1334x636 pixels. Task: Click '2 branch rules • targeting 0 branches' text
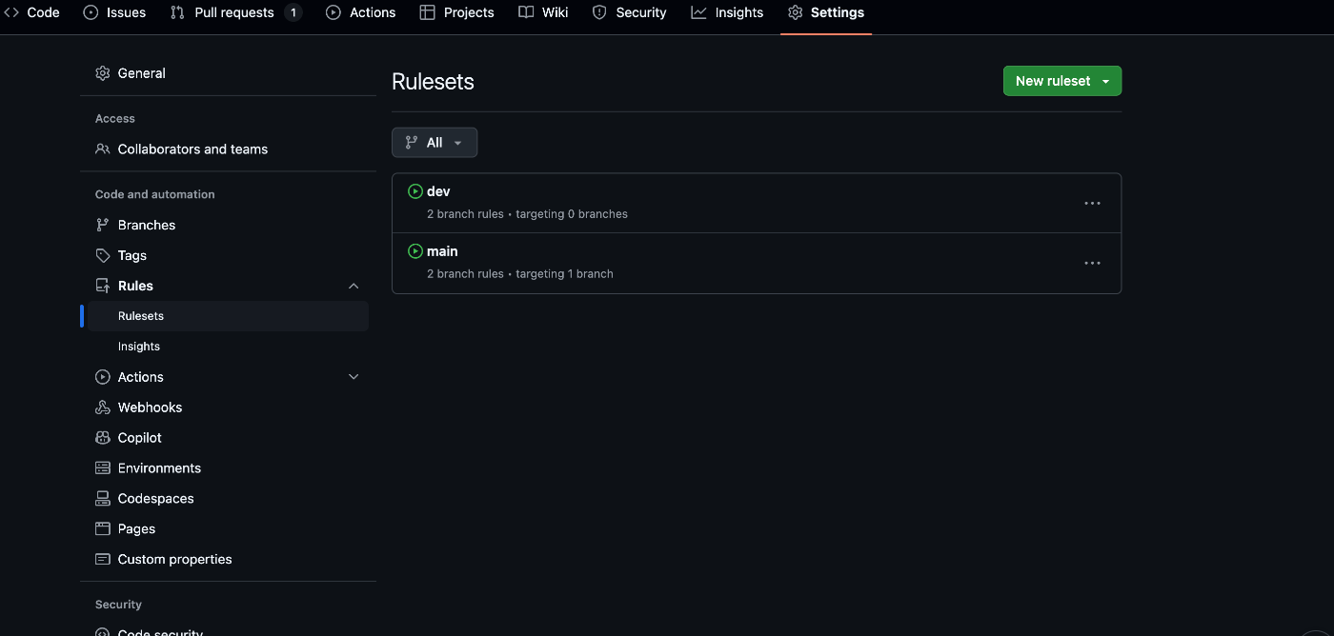coord(527,214)
